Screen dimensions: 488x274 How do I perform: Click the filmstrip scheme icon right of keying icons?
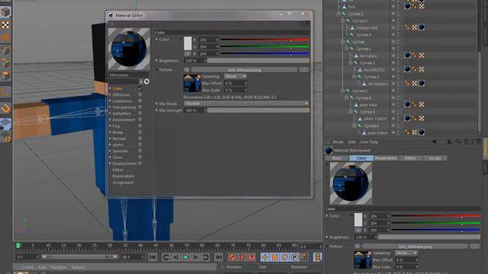[317, 257]
